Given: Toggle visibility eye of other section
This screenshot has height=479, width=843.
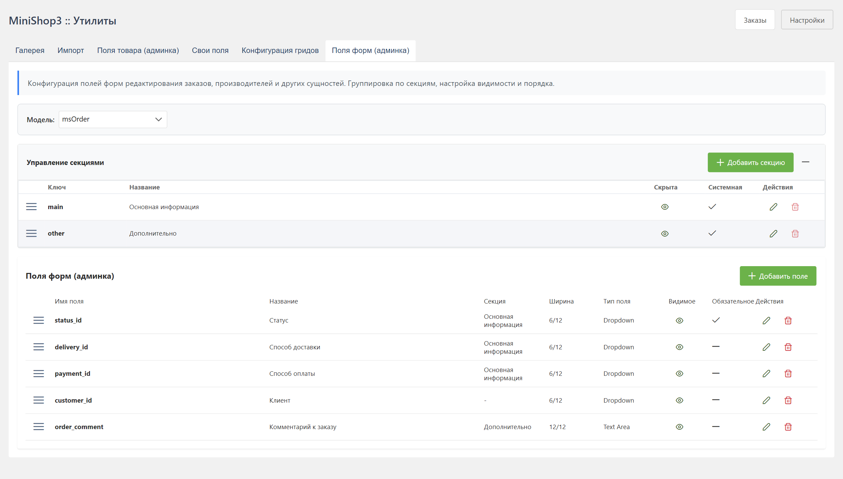Looking at the screenshot, I should (x=665, y=234).
